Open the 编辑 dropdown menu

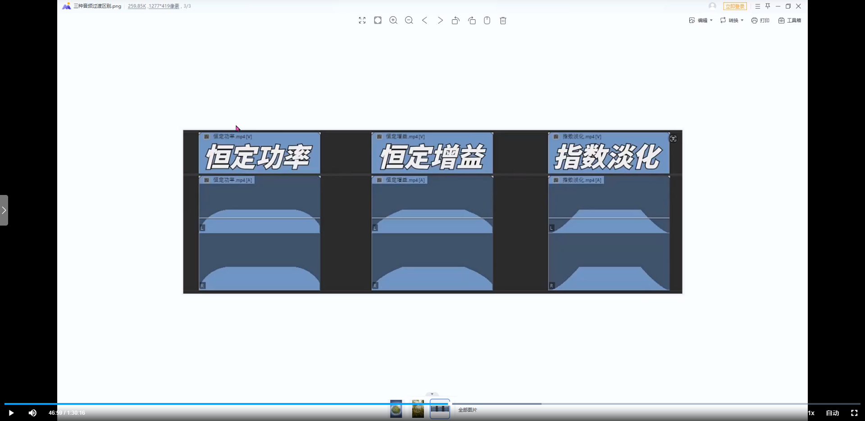701,20
